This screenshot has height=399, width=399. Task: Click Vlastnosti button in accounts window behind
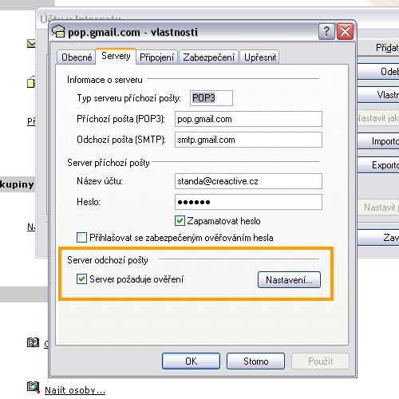(379, 95)
